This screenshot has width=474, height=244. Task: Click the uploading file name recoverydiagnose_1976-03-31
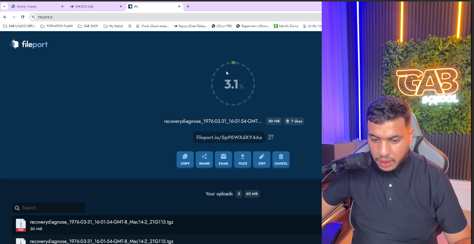(x=213, y=121)
